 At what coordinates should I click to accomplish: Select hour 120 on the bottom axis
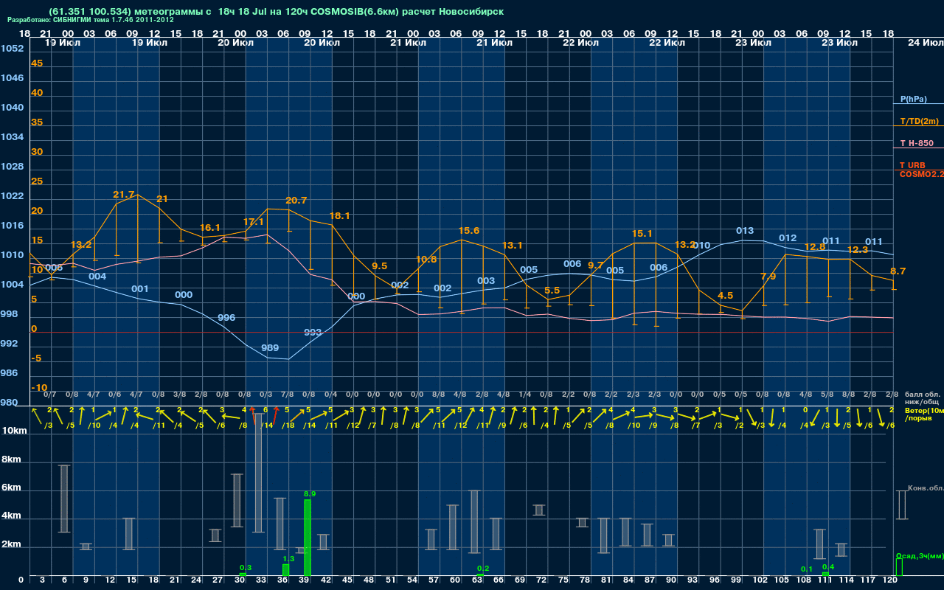tap(890, 581)
